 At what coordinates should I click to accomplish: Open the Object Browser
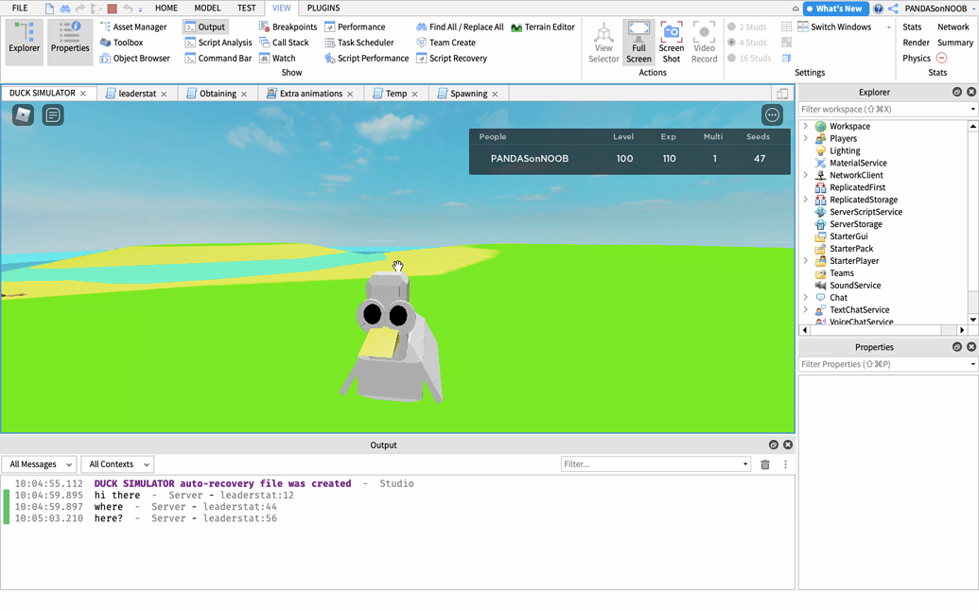click(135, 58)
